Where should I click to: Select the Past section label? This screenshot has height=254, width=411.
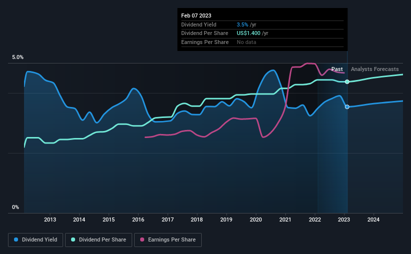point(337,69)
